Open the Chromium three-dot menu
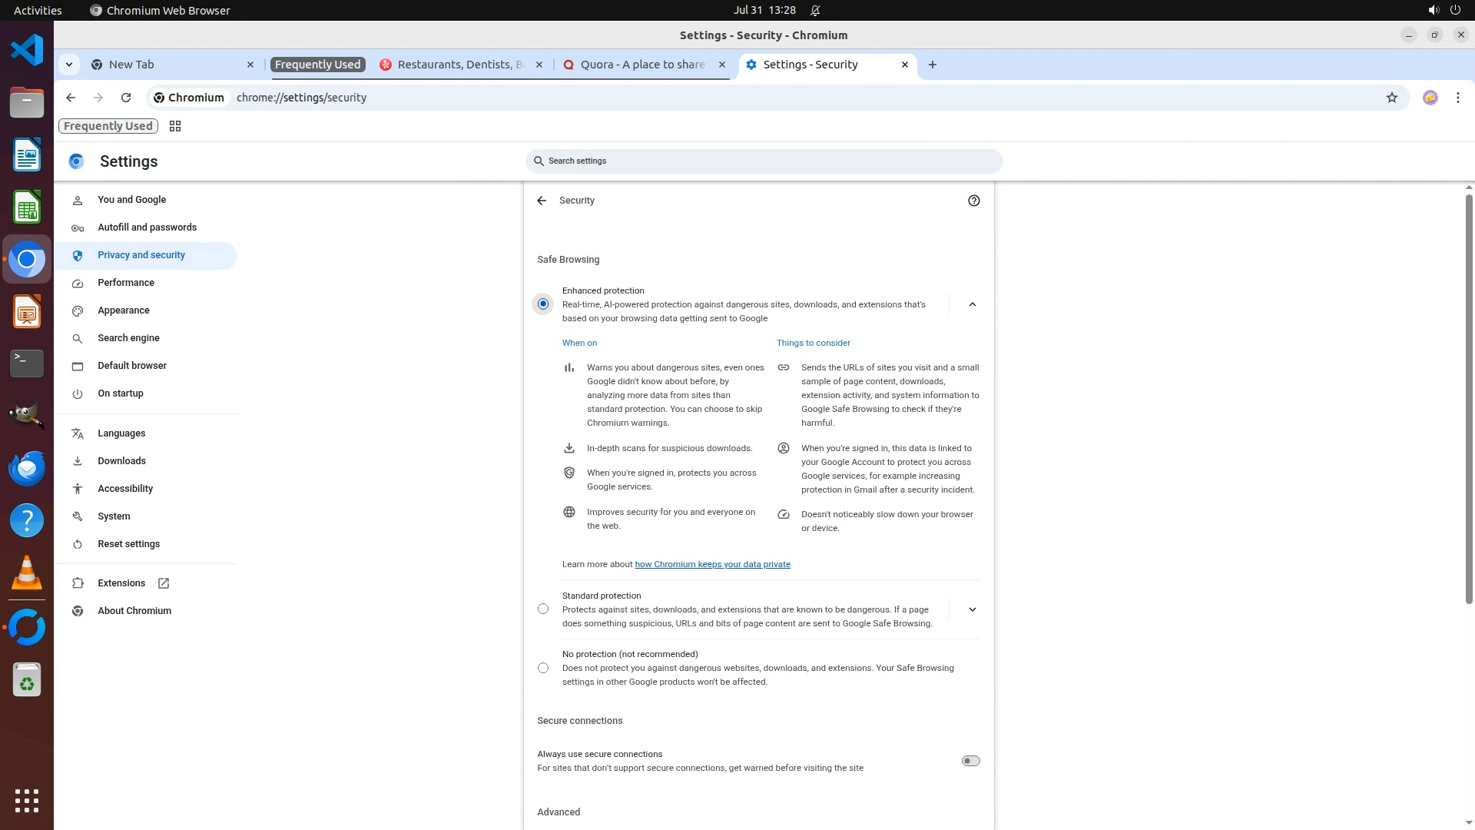Viewport: 1475px width, 830px height. point(1457,98)
